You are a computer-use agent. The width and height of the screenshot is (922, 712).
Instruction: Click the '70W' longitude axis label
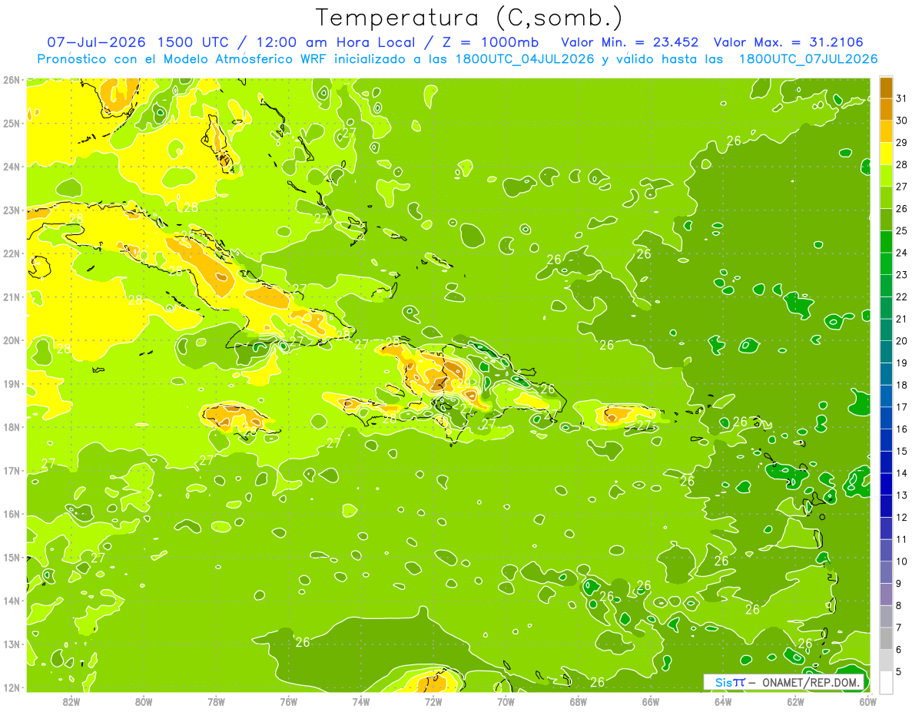(x=506, y=701)
